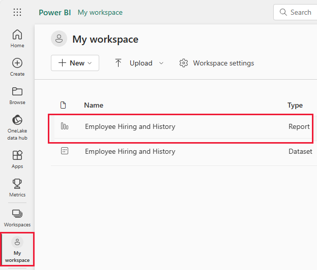The height and width of the screenshot is (270, 317).
Task: Click the My workspace avatar icon beside the heading
Action: (59, 39)
